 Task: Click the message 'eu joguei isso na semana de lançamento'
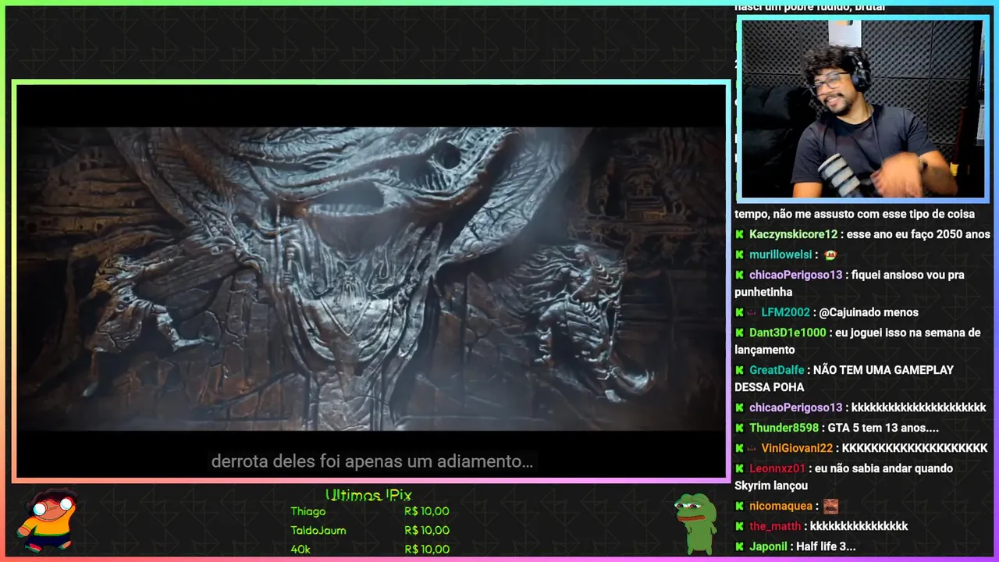[x=858, y=341]
